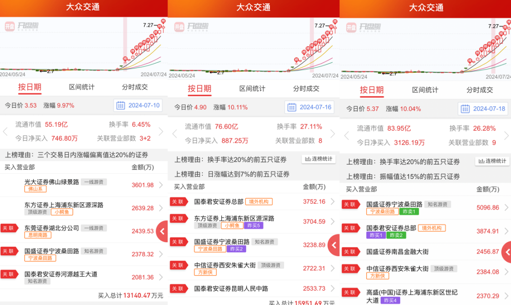Viewport: 511px width, 305px height.
Task: Select the 按日期 tab in the 07-10 panel
Action: pos(30,87)
